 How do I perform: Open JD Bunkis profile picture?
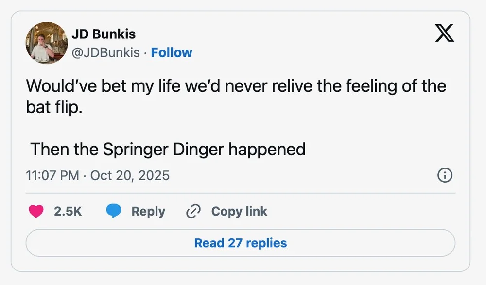[46, 43]
